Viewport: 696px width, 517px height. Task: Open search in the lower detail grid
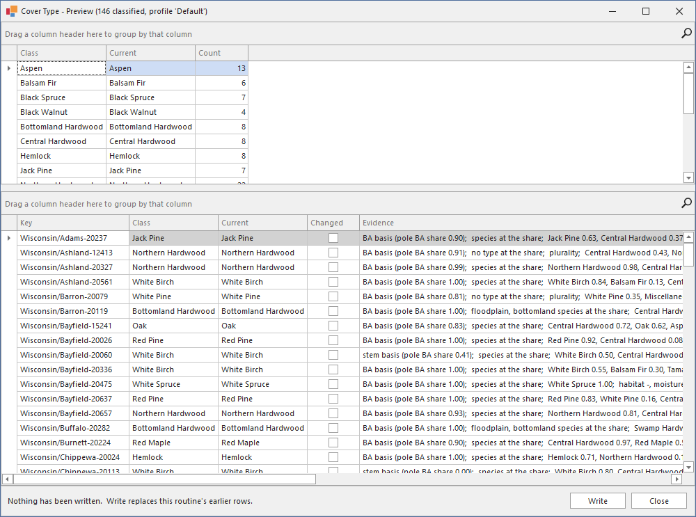(x=686, y=203)
